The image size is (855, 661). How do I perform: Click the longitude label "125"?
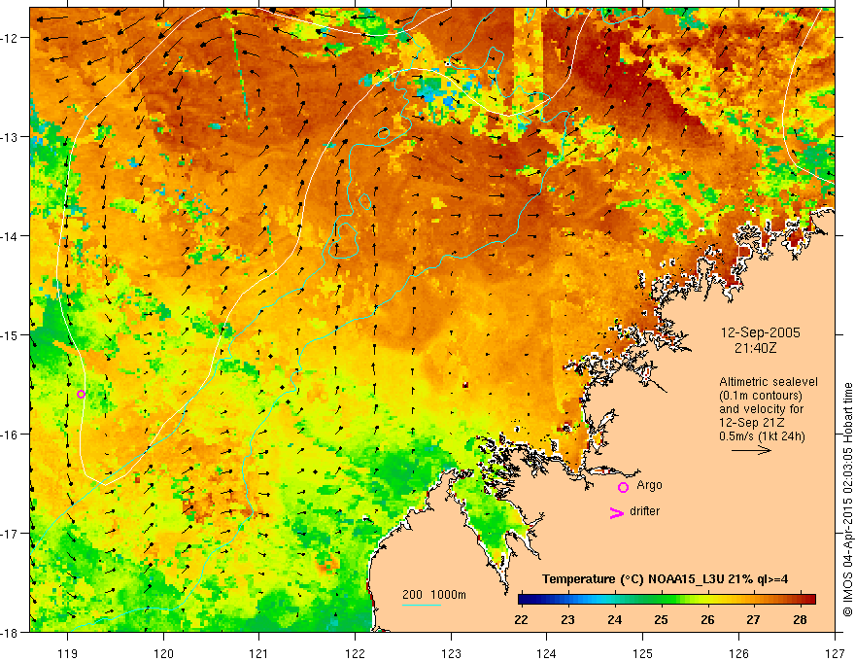click(x=643, y=653)
